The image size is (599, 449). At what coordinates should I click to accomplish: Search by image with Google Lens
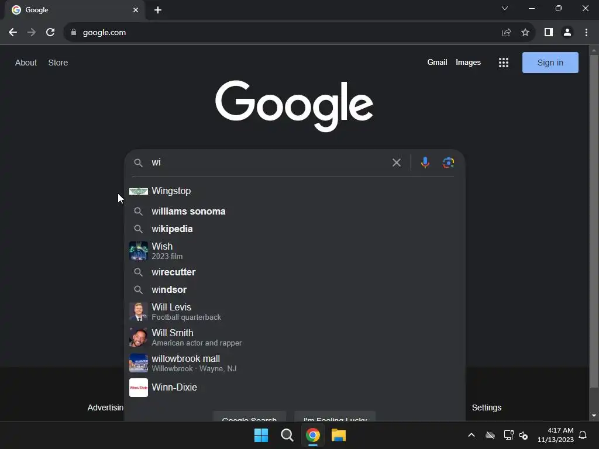click(449, 163)
